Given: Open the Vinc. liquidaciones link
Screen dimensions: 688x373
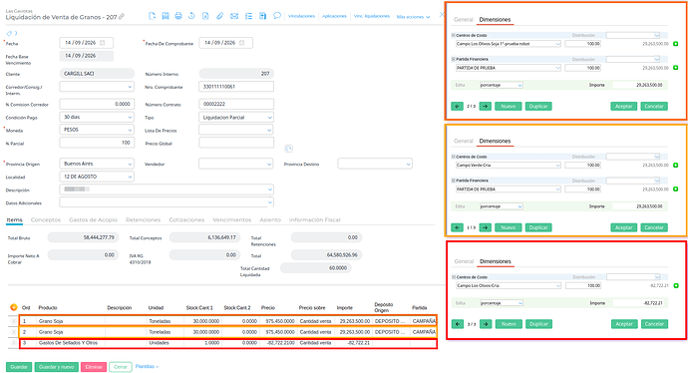Looking at the screenshot, I should click(372, 16).
